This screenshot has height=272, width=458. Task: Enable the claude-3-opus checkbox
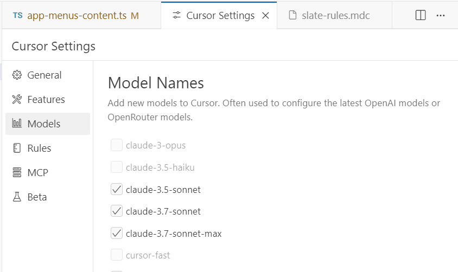(x=117, y=145)
